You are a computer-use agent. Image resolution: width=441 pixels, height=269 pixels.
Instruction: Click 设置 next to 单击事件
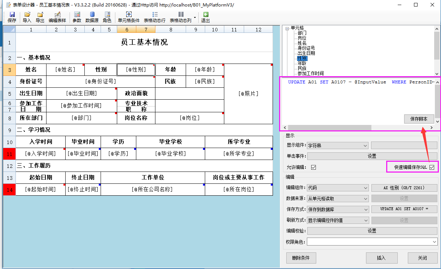[x=372, y=156]
